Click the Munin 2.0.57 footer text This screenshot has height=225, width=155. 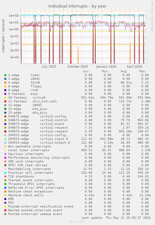tap(77, 222)
